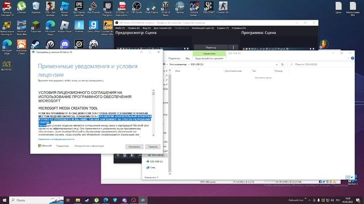Open File Explorer from taskbar
Viewport: 364px width, 204px height.
[x=78, y=200]
